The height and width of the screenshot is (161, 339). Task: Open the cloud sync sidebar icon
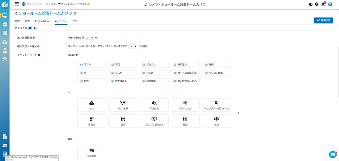[x=5, y=42]
